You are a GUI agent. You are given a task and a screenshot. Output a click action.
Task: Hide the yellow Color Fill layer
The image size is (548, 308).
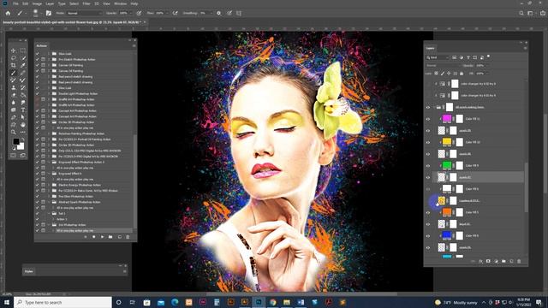(428, 143)
